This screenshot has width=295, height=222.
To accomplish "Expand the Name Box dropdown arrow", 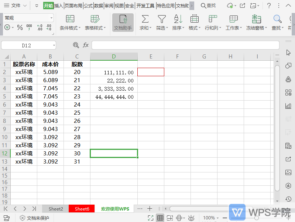I will pyautogui.click(x=54, y=45).
